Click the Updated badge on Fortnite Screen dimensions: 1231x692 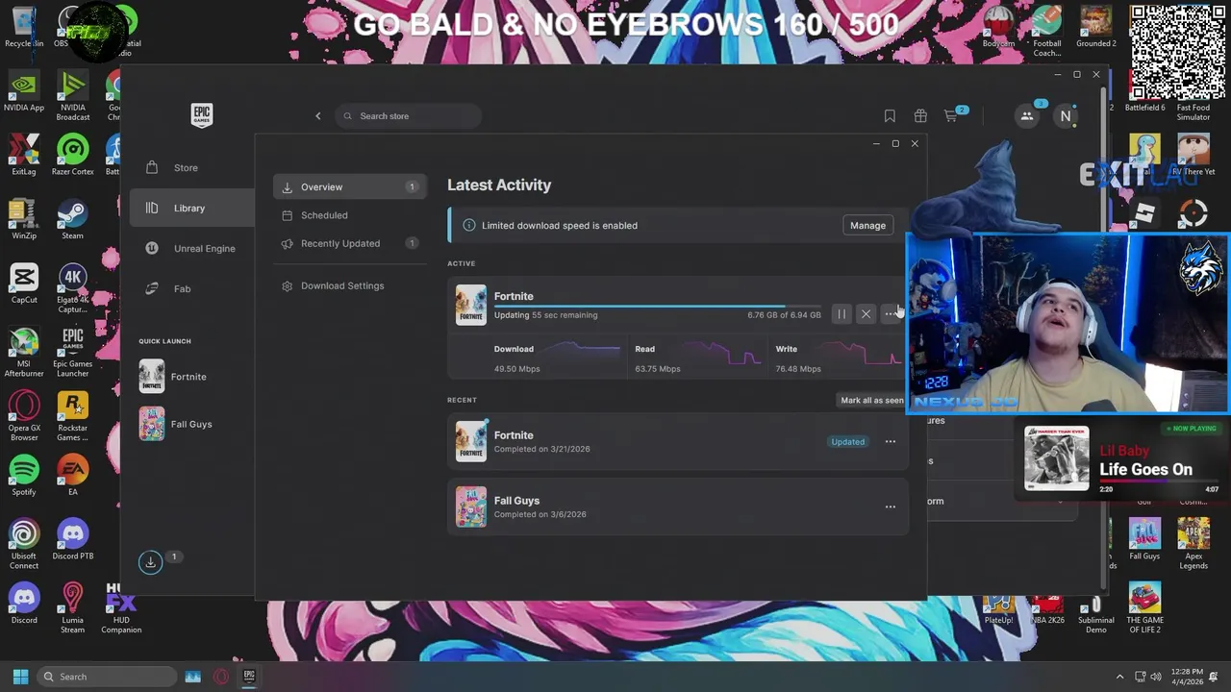[847, 442]
